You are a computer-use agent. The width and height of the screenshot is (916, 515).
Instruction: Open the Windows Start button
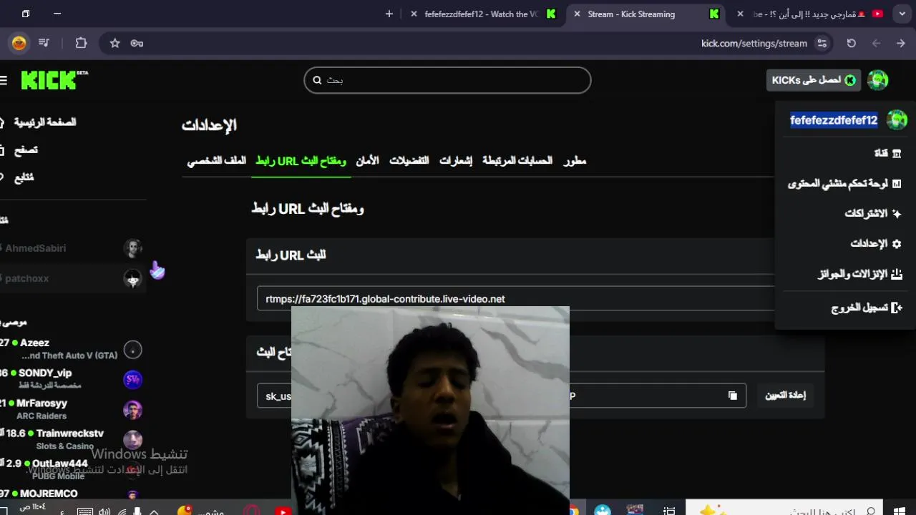click(900, 511)
